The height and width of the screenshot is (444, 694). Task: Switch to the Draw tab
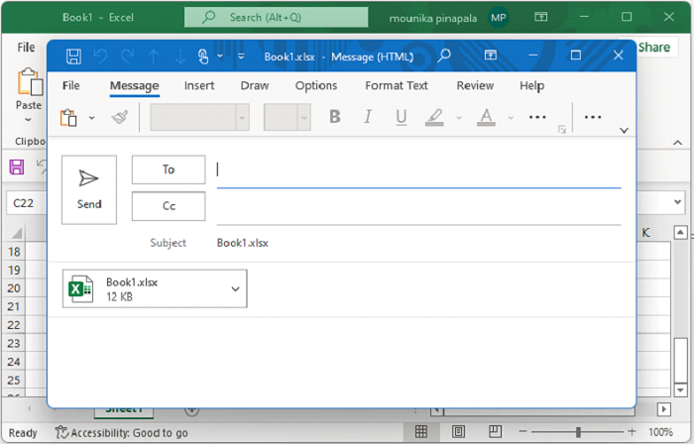click(x=255, y=85)
